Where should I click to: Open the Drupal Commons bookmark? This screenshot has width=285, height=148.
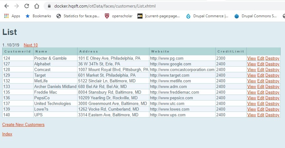pos(255,16)
